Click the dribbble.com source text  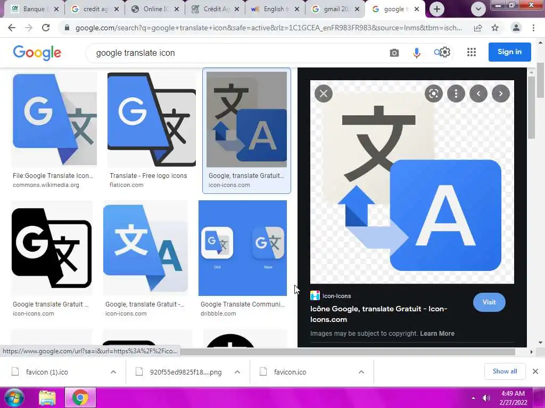(x=218, y=313)
